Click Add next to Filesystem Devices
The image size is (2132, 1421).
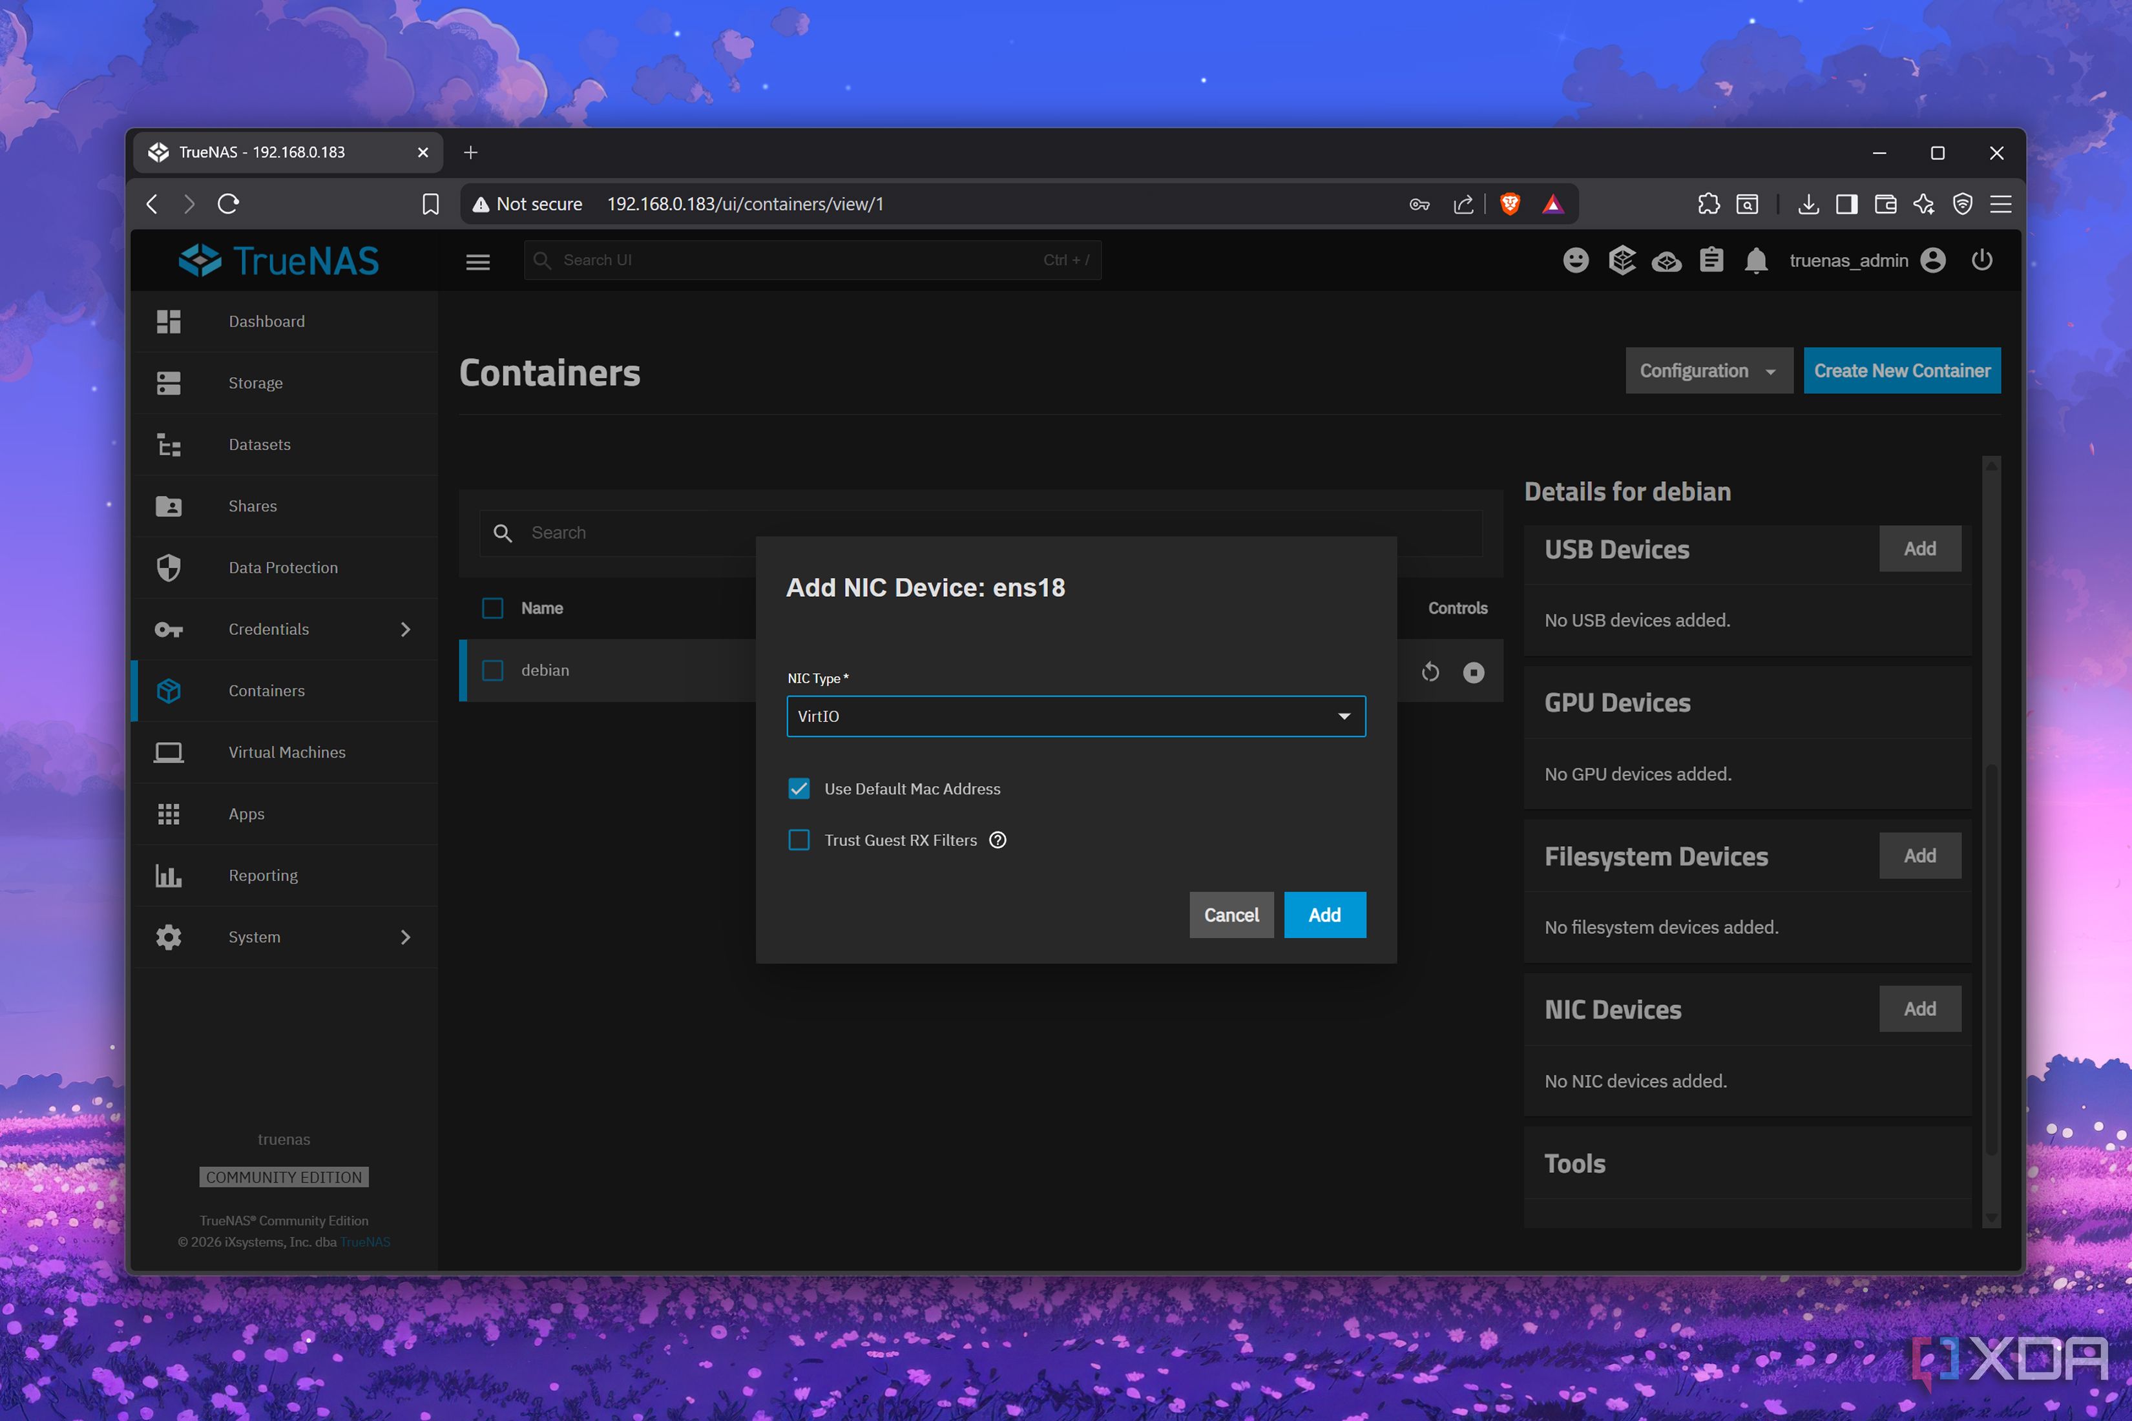[x=1919, y=855]
